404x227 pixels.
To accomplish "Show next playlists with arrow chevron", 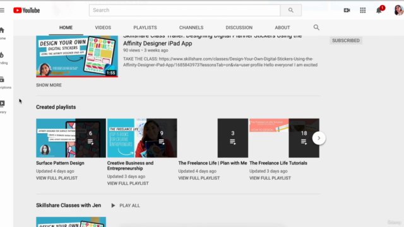I will (319, 138).
